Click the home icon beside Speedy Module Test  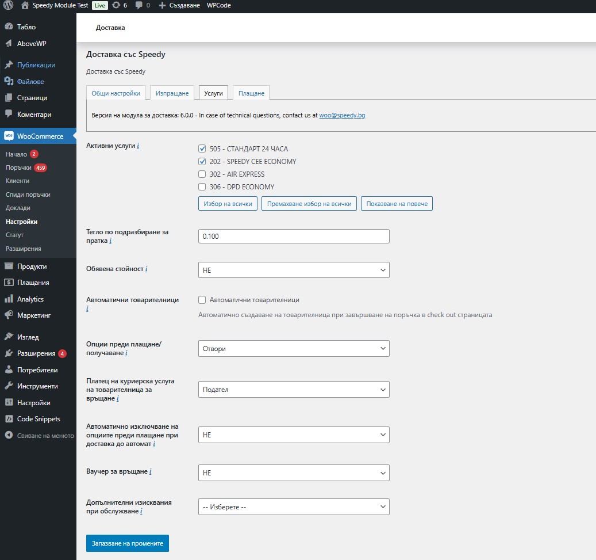pos(25,5)
